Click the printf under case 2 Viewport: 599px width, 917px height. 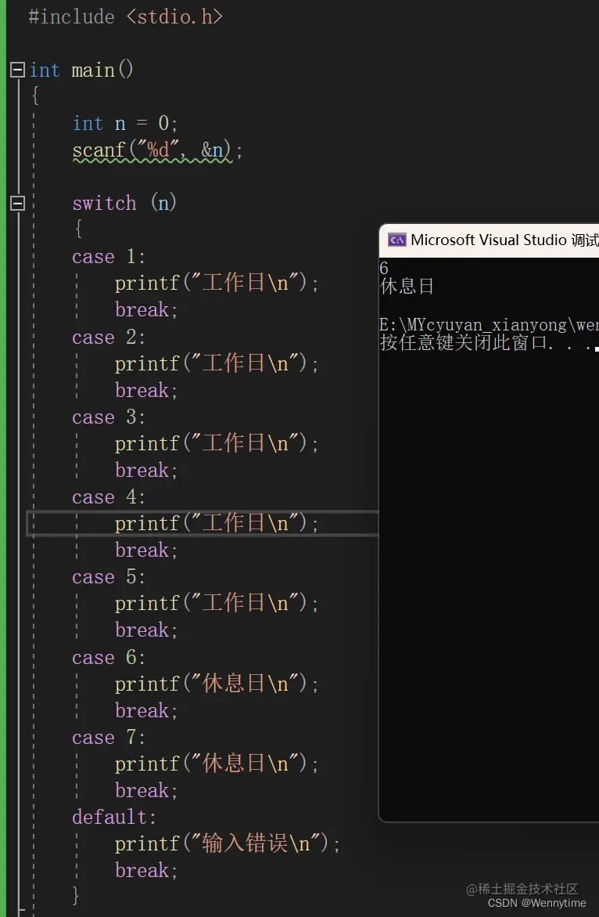pos(217,364)
